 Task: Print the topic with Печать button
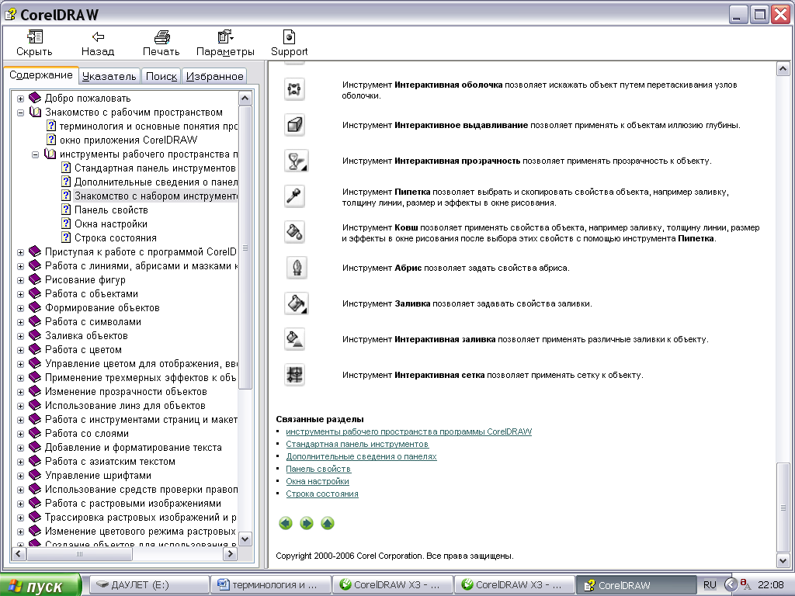(x=161, y=43)
